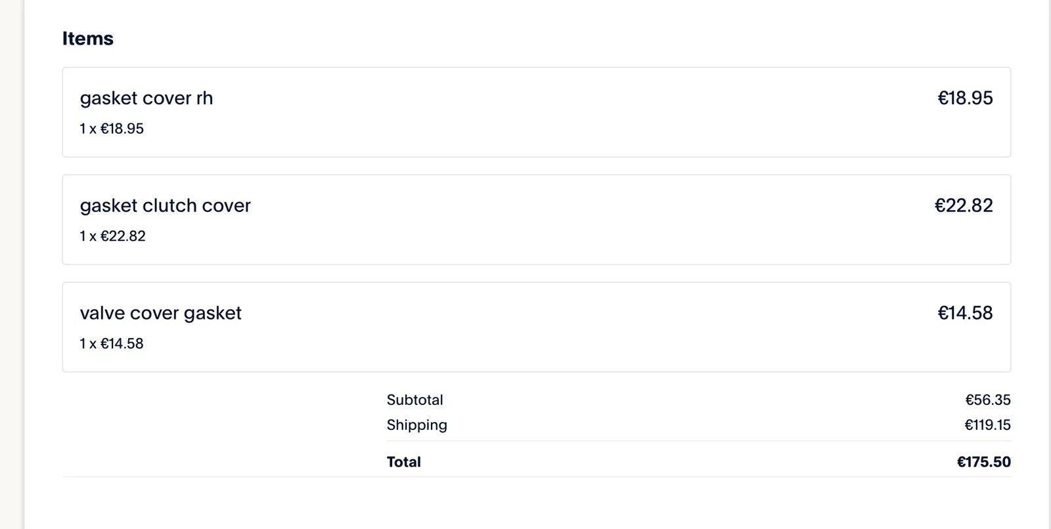Click the subtotal amount €56.35
This screenshot has width=1051, height=529.
[x=987, y=400]
